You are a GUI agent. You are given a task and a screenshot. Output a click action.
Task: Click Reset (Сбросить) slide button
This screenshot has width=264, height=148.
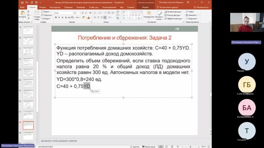coord(47,15)
